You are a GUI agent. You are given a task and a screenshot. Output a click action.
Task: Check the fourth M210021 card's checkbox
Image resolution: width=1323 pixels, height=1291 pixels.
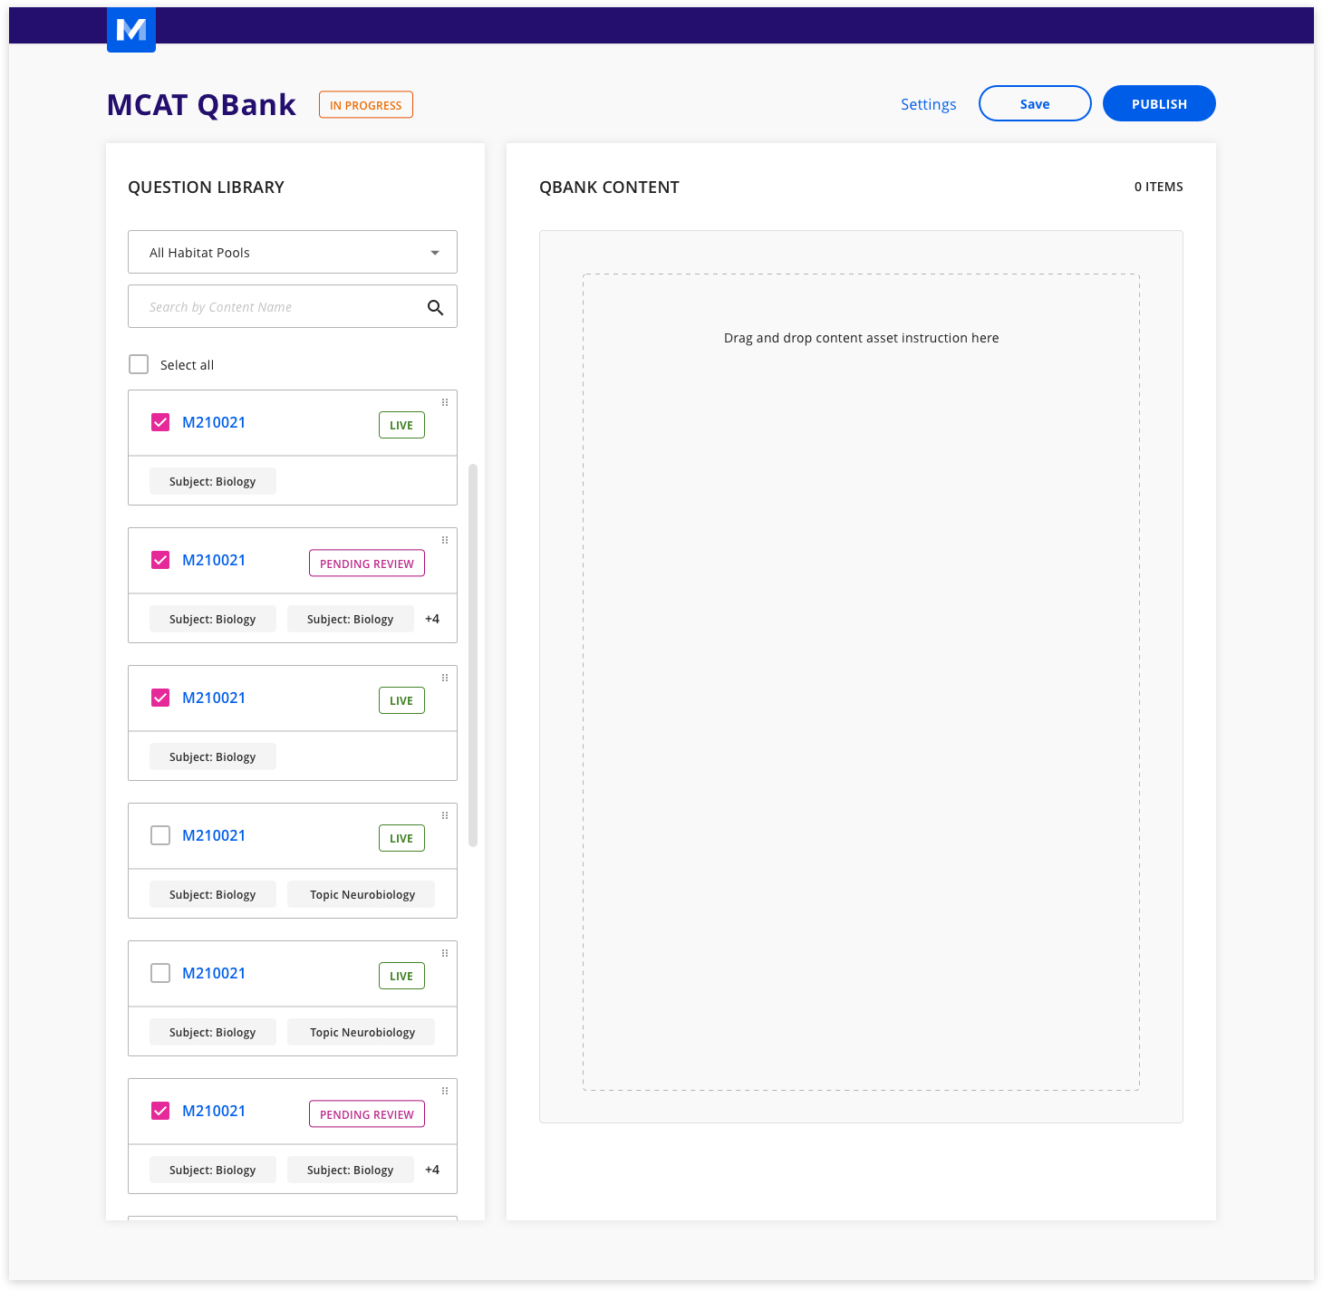[x=160, y=835]
